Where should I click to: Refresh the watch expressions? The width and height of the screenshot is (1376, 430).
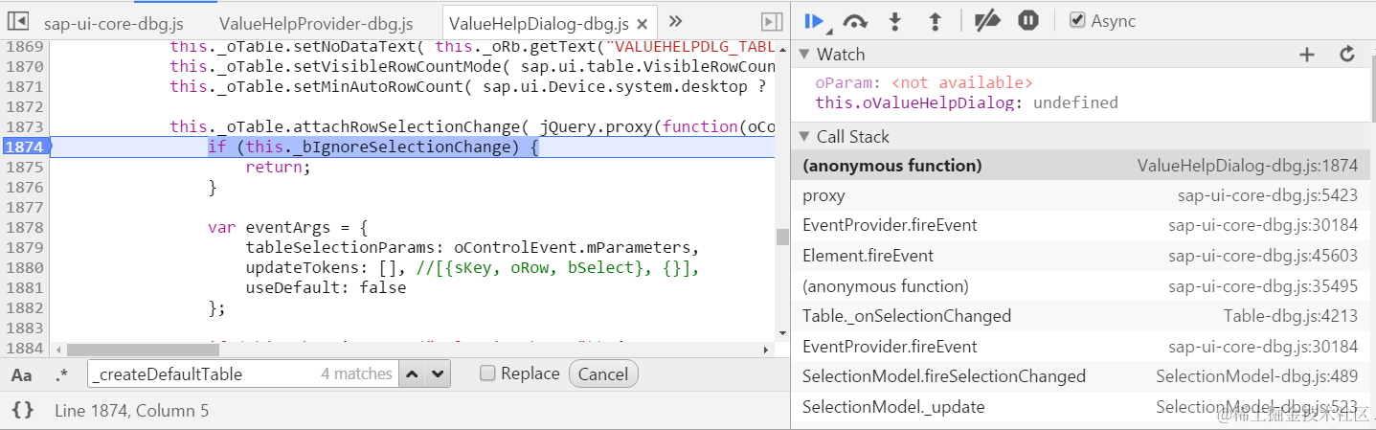[1347, 55]
